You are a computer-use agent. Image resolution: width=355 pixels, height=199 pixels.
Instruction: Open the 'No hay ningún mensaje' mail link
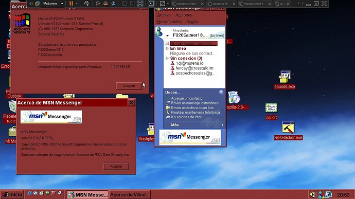[x=193, y=43]
